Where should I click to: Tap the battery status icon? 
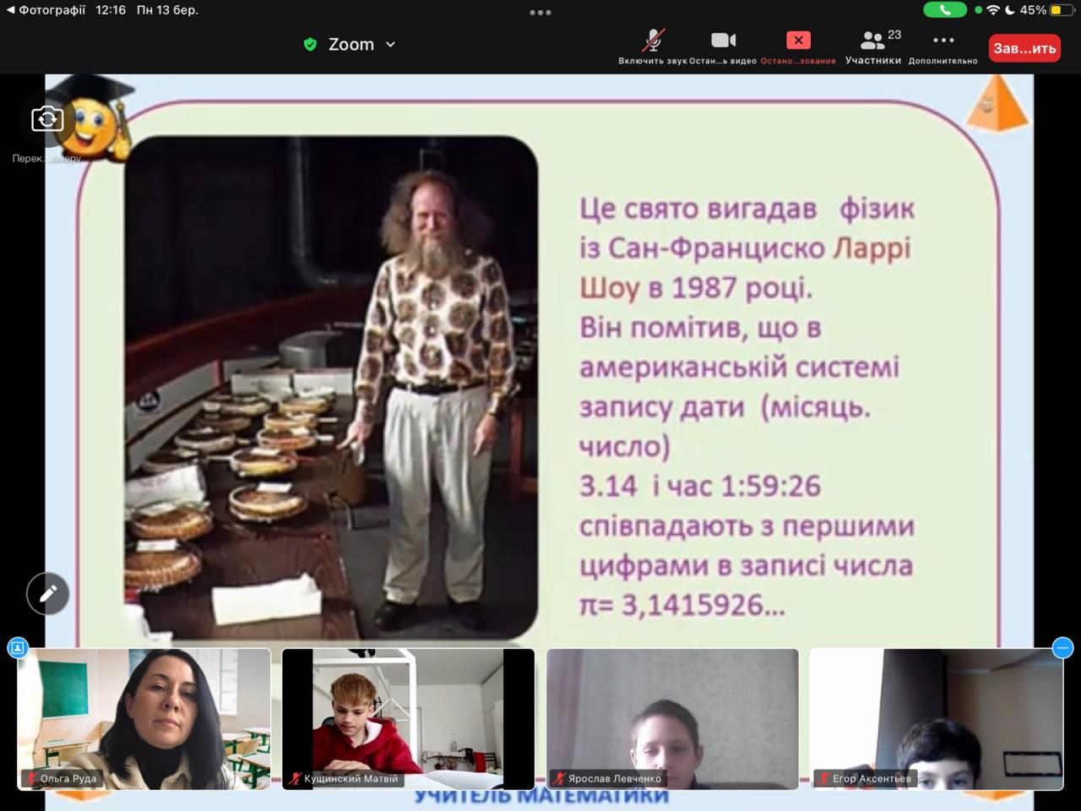[1061, 10]
